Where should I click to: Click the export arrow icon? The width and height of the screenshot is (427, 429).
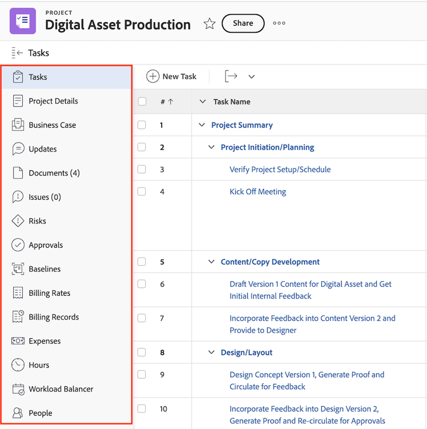231,76
